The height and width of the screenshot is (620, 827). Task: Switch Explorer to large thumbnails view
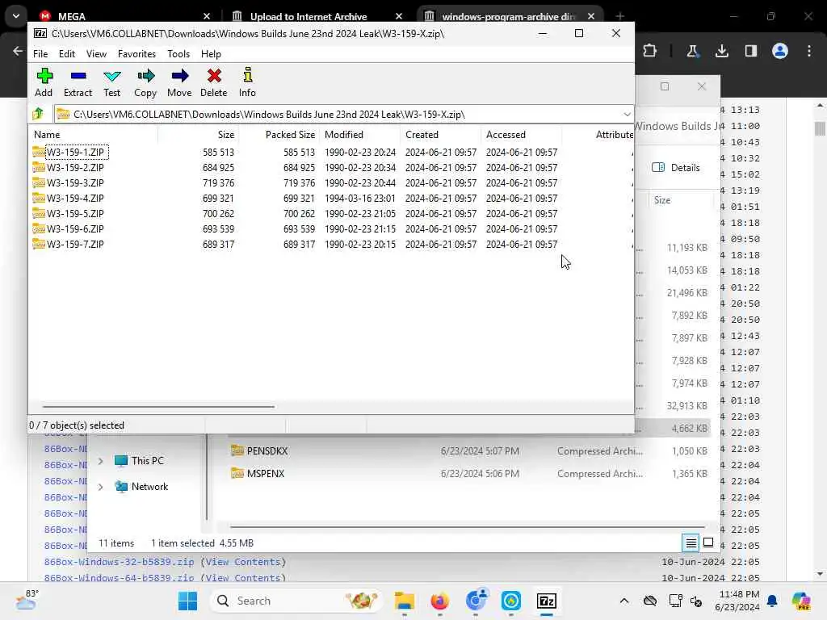click(x=708, y=542)
